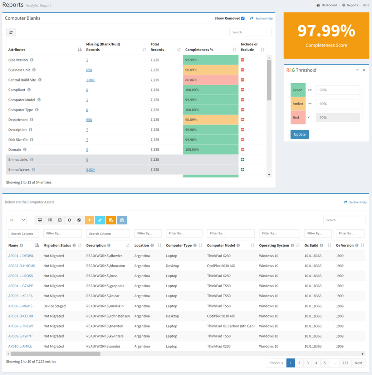Select the Filter icon in assets toolbar

click(89, 220)
